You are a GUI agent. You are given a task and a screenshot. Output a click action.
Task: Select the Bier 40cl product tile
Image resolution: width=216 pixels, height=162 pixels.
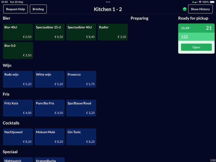[18, 32]
